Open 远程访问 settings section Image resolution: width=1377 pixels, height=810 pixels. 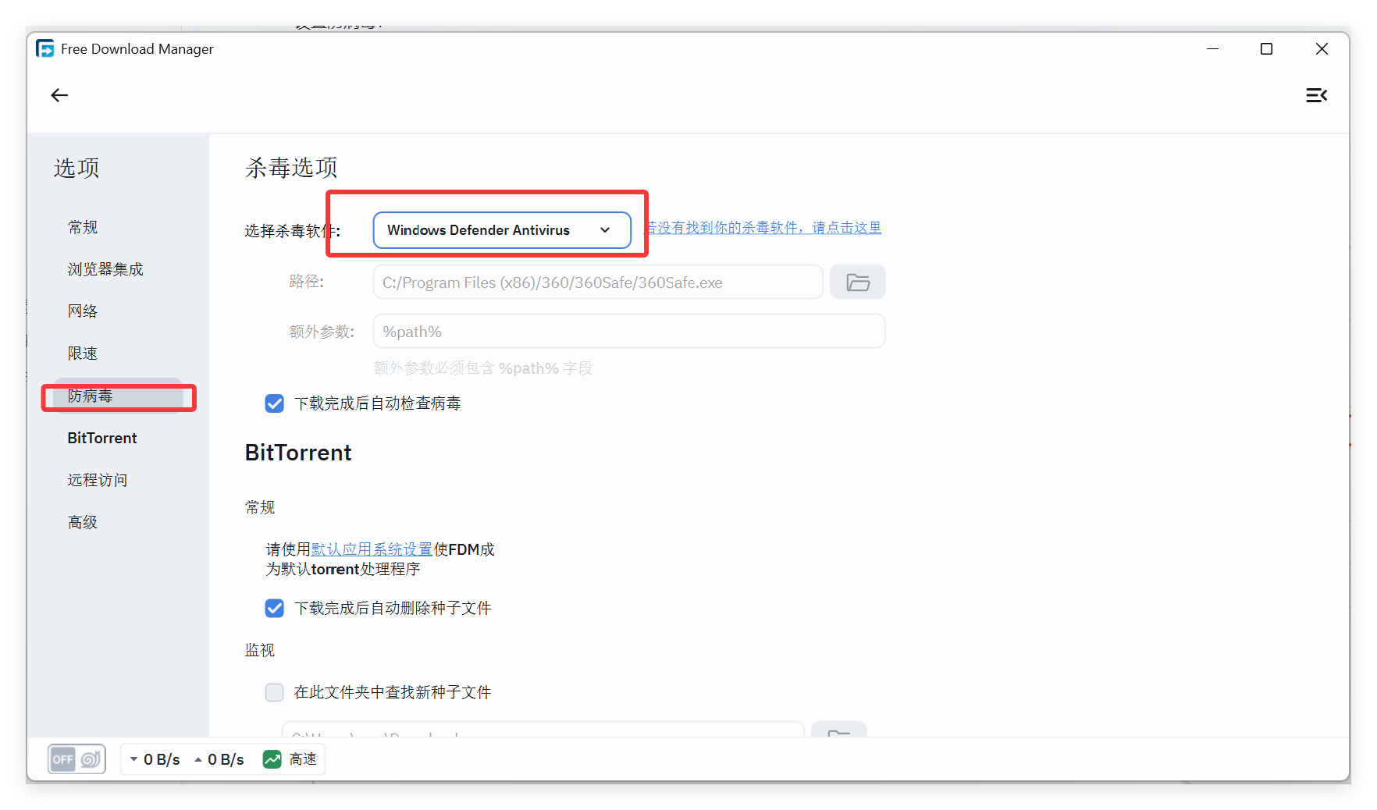(98, 480)
